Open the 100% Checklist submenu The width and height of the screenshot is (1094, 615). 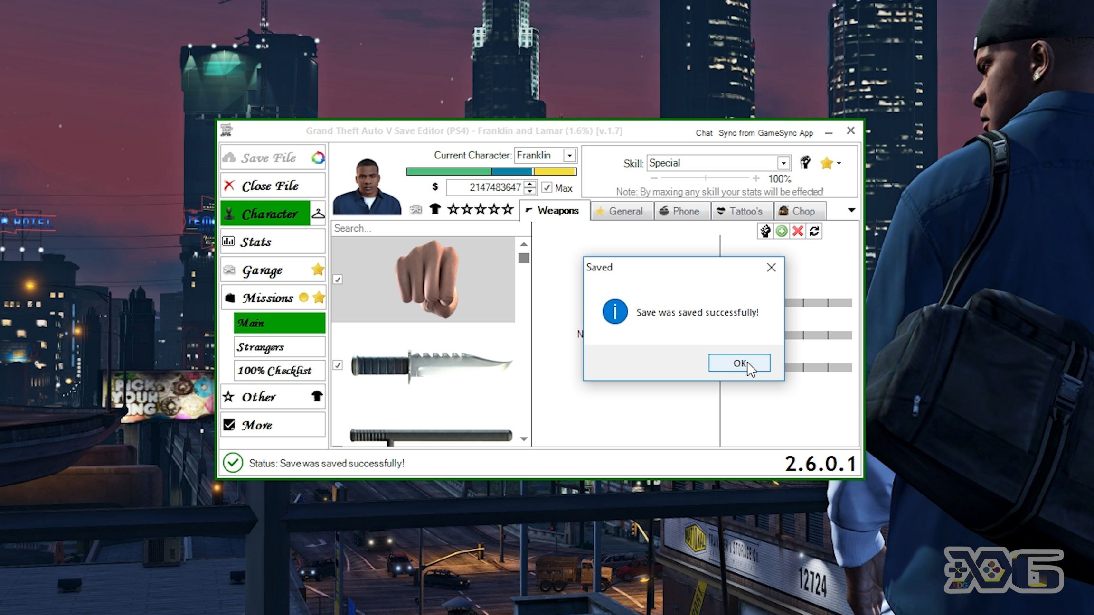click(x=280, y=370)
